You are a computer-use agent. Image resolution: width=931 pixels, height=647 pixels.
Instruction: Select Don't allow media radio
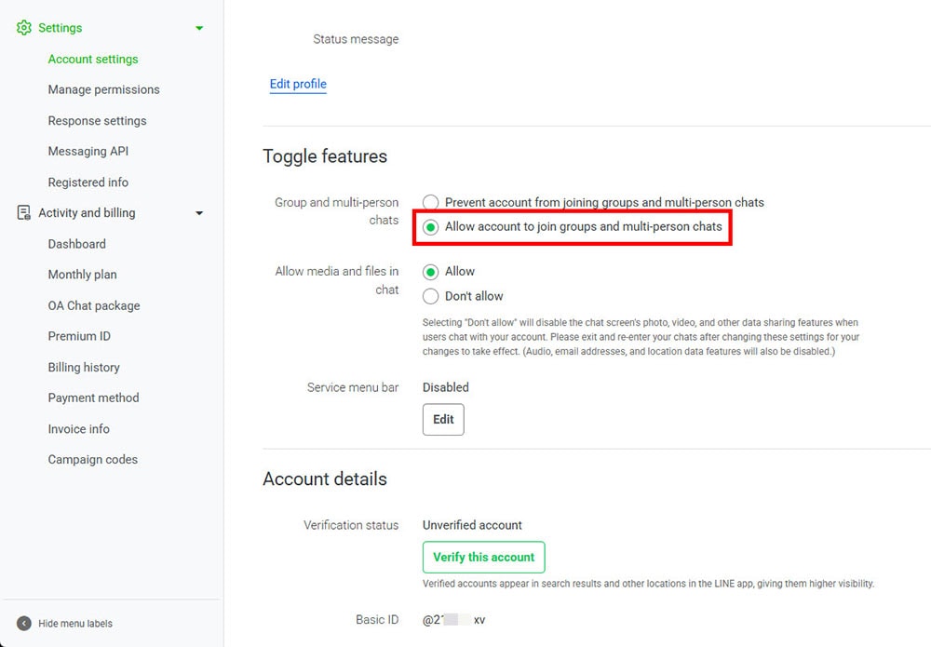430,296
